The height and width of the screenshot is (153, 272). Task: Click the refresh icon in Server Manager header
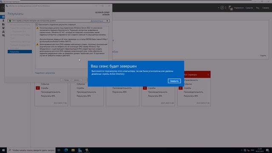[222, 8]
